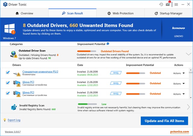Click the Export Log link

(14, 120)
